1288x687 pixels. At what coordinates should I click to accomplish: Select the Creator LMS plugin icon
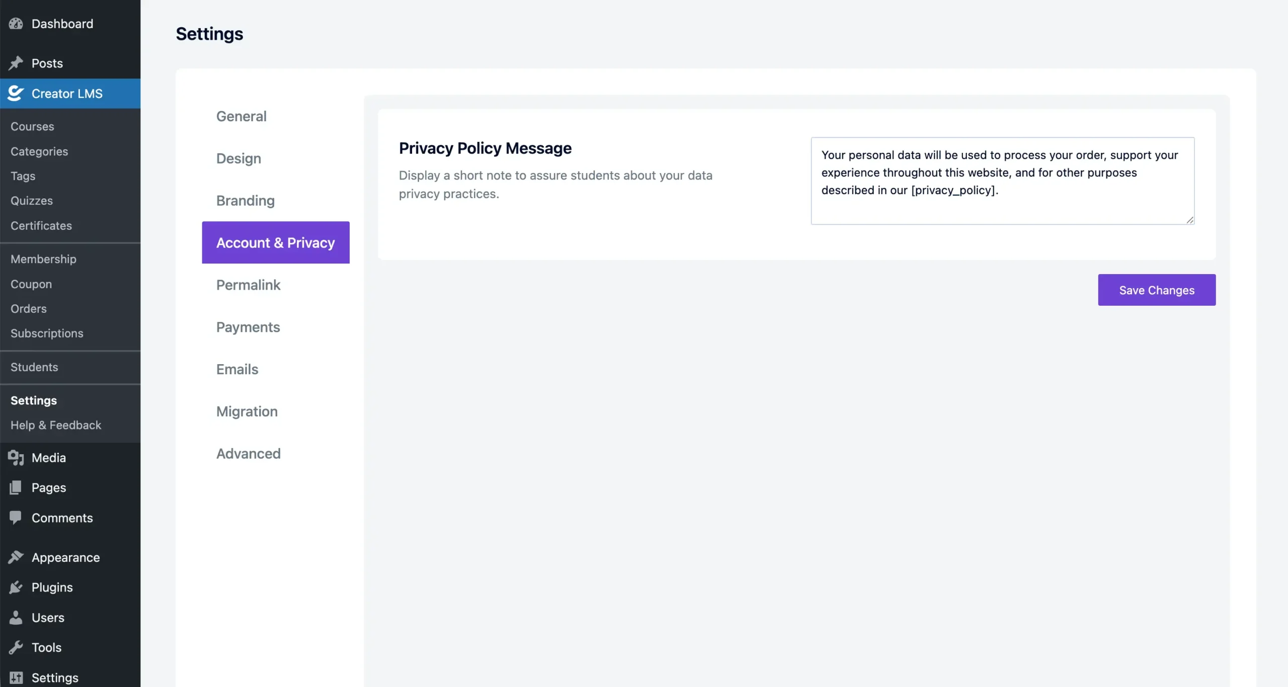(15, 93)
